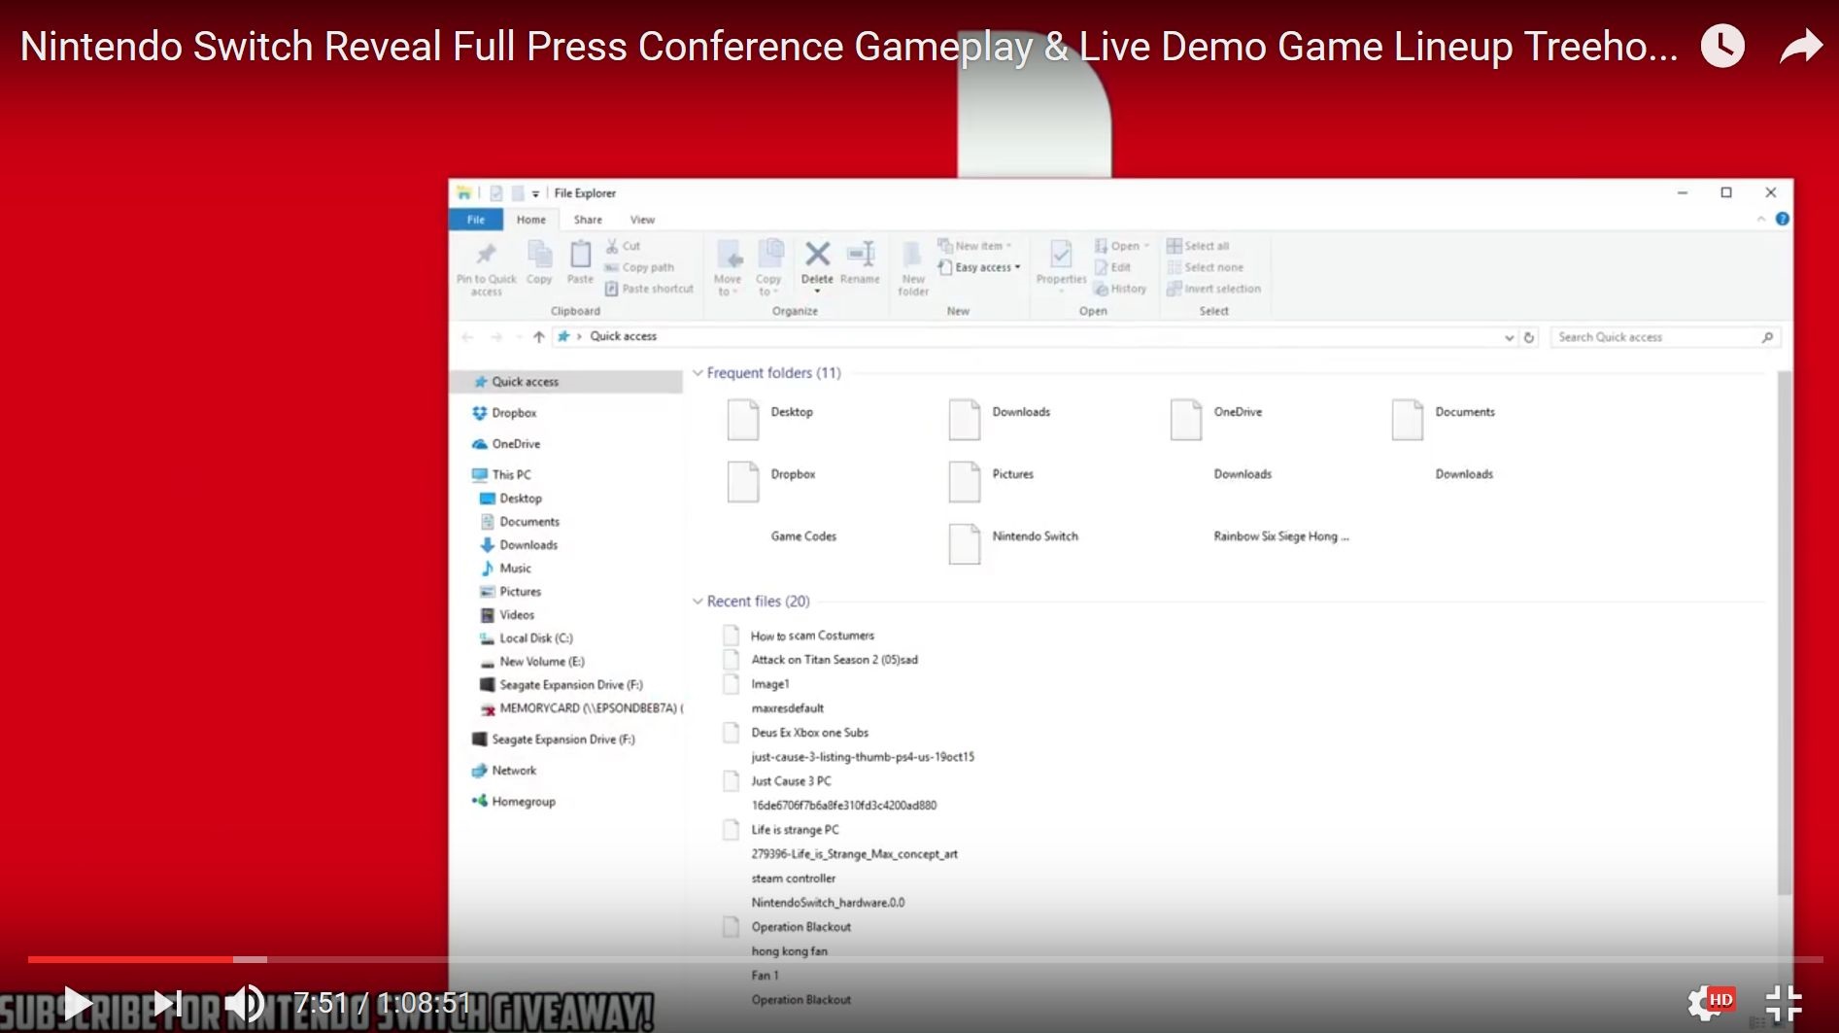The width and height of the screenshot is (1839, 1033).
Task: Click Cut in the Clipboard group
Action: pos(623,246)
